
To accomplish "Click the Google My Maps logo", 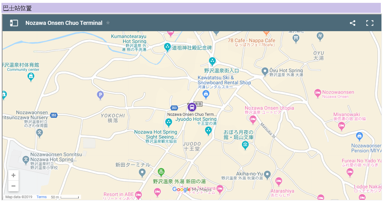I will click(192, 190).
